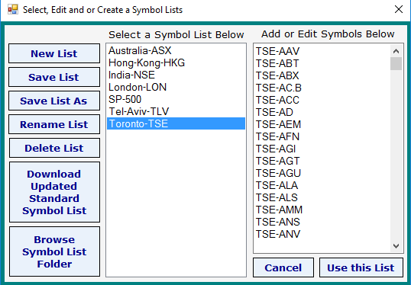This screenshot has width=411, height=285.
Task: Select the Hong-Kong-HKG symbol list
Action: (x=176, y=62)
